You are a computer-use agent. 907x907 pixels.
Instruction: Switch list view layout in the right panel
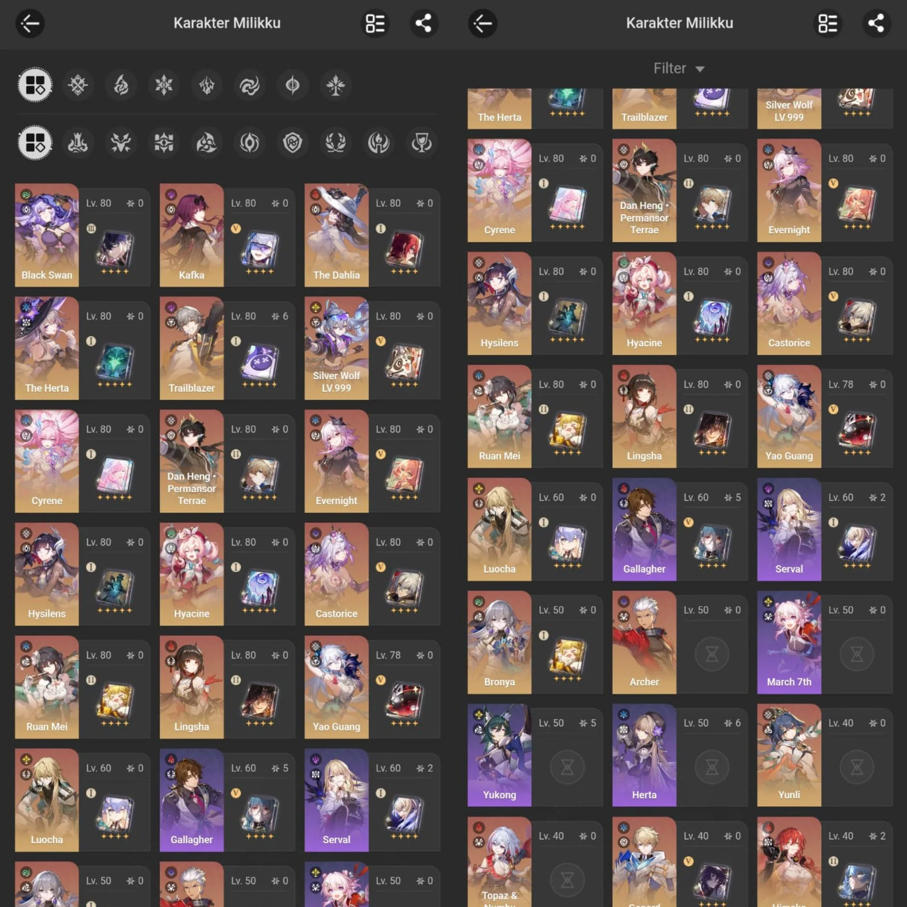pos(828,23)
